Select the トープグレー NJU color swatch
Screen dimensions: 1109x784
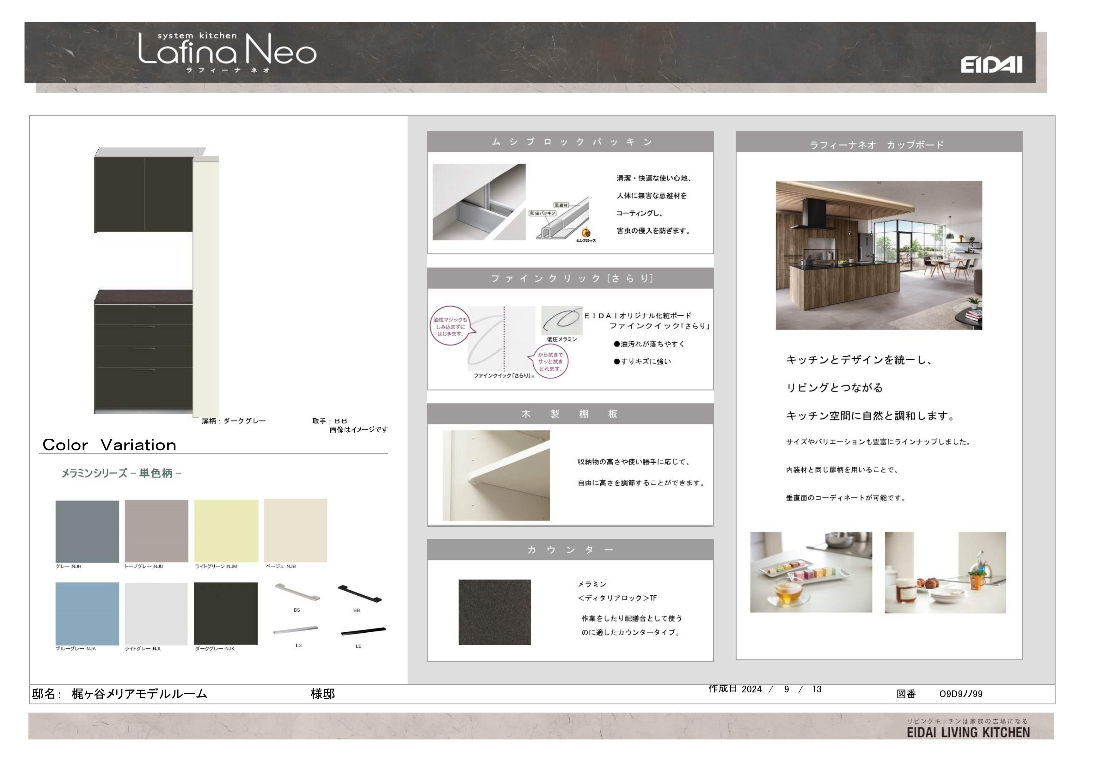tap(156, 531)
